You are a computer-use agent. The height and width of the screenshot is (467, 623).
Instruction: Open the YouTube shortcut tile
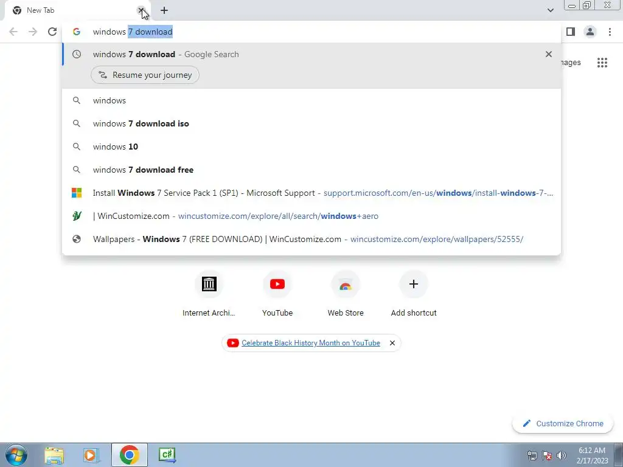point(277,294)
